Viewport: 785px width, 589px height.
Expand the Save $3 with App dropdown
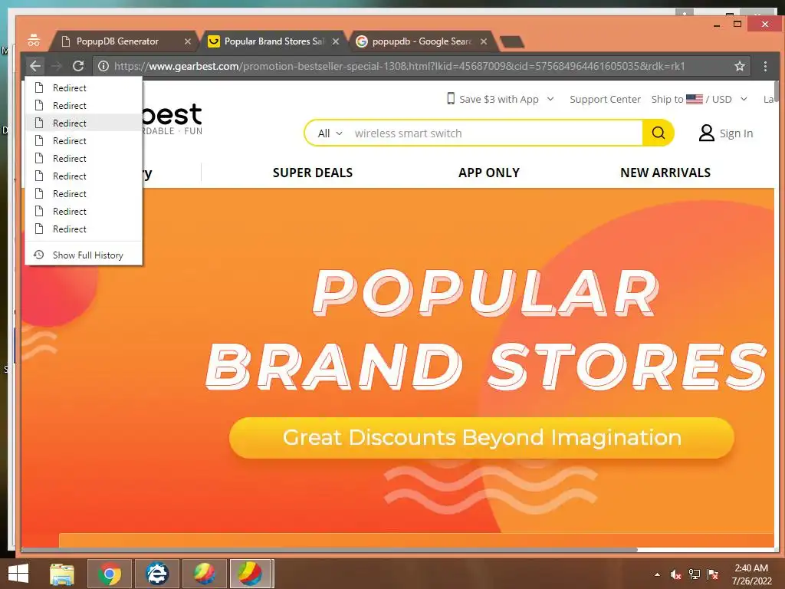click(x=550, y=99)
